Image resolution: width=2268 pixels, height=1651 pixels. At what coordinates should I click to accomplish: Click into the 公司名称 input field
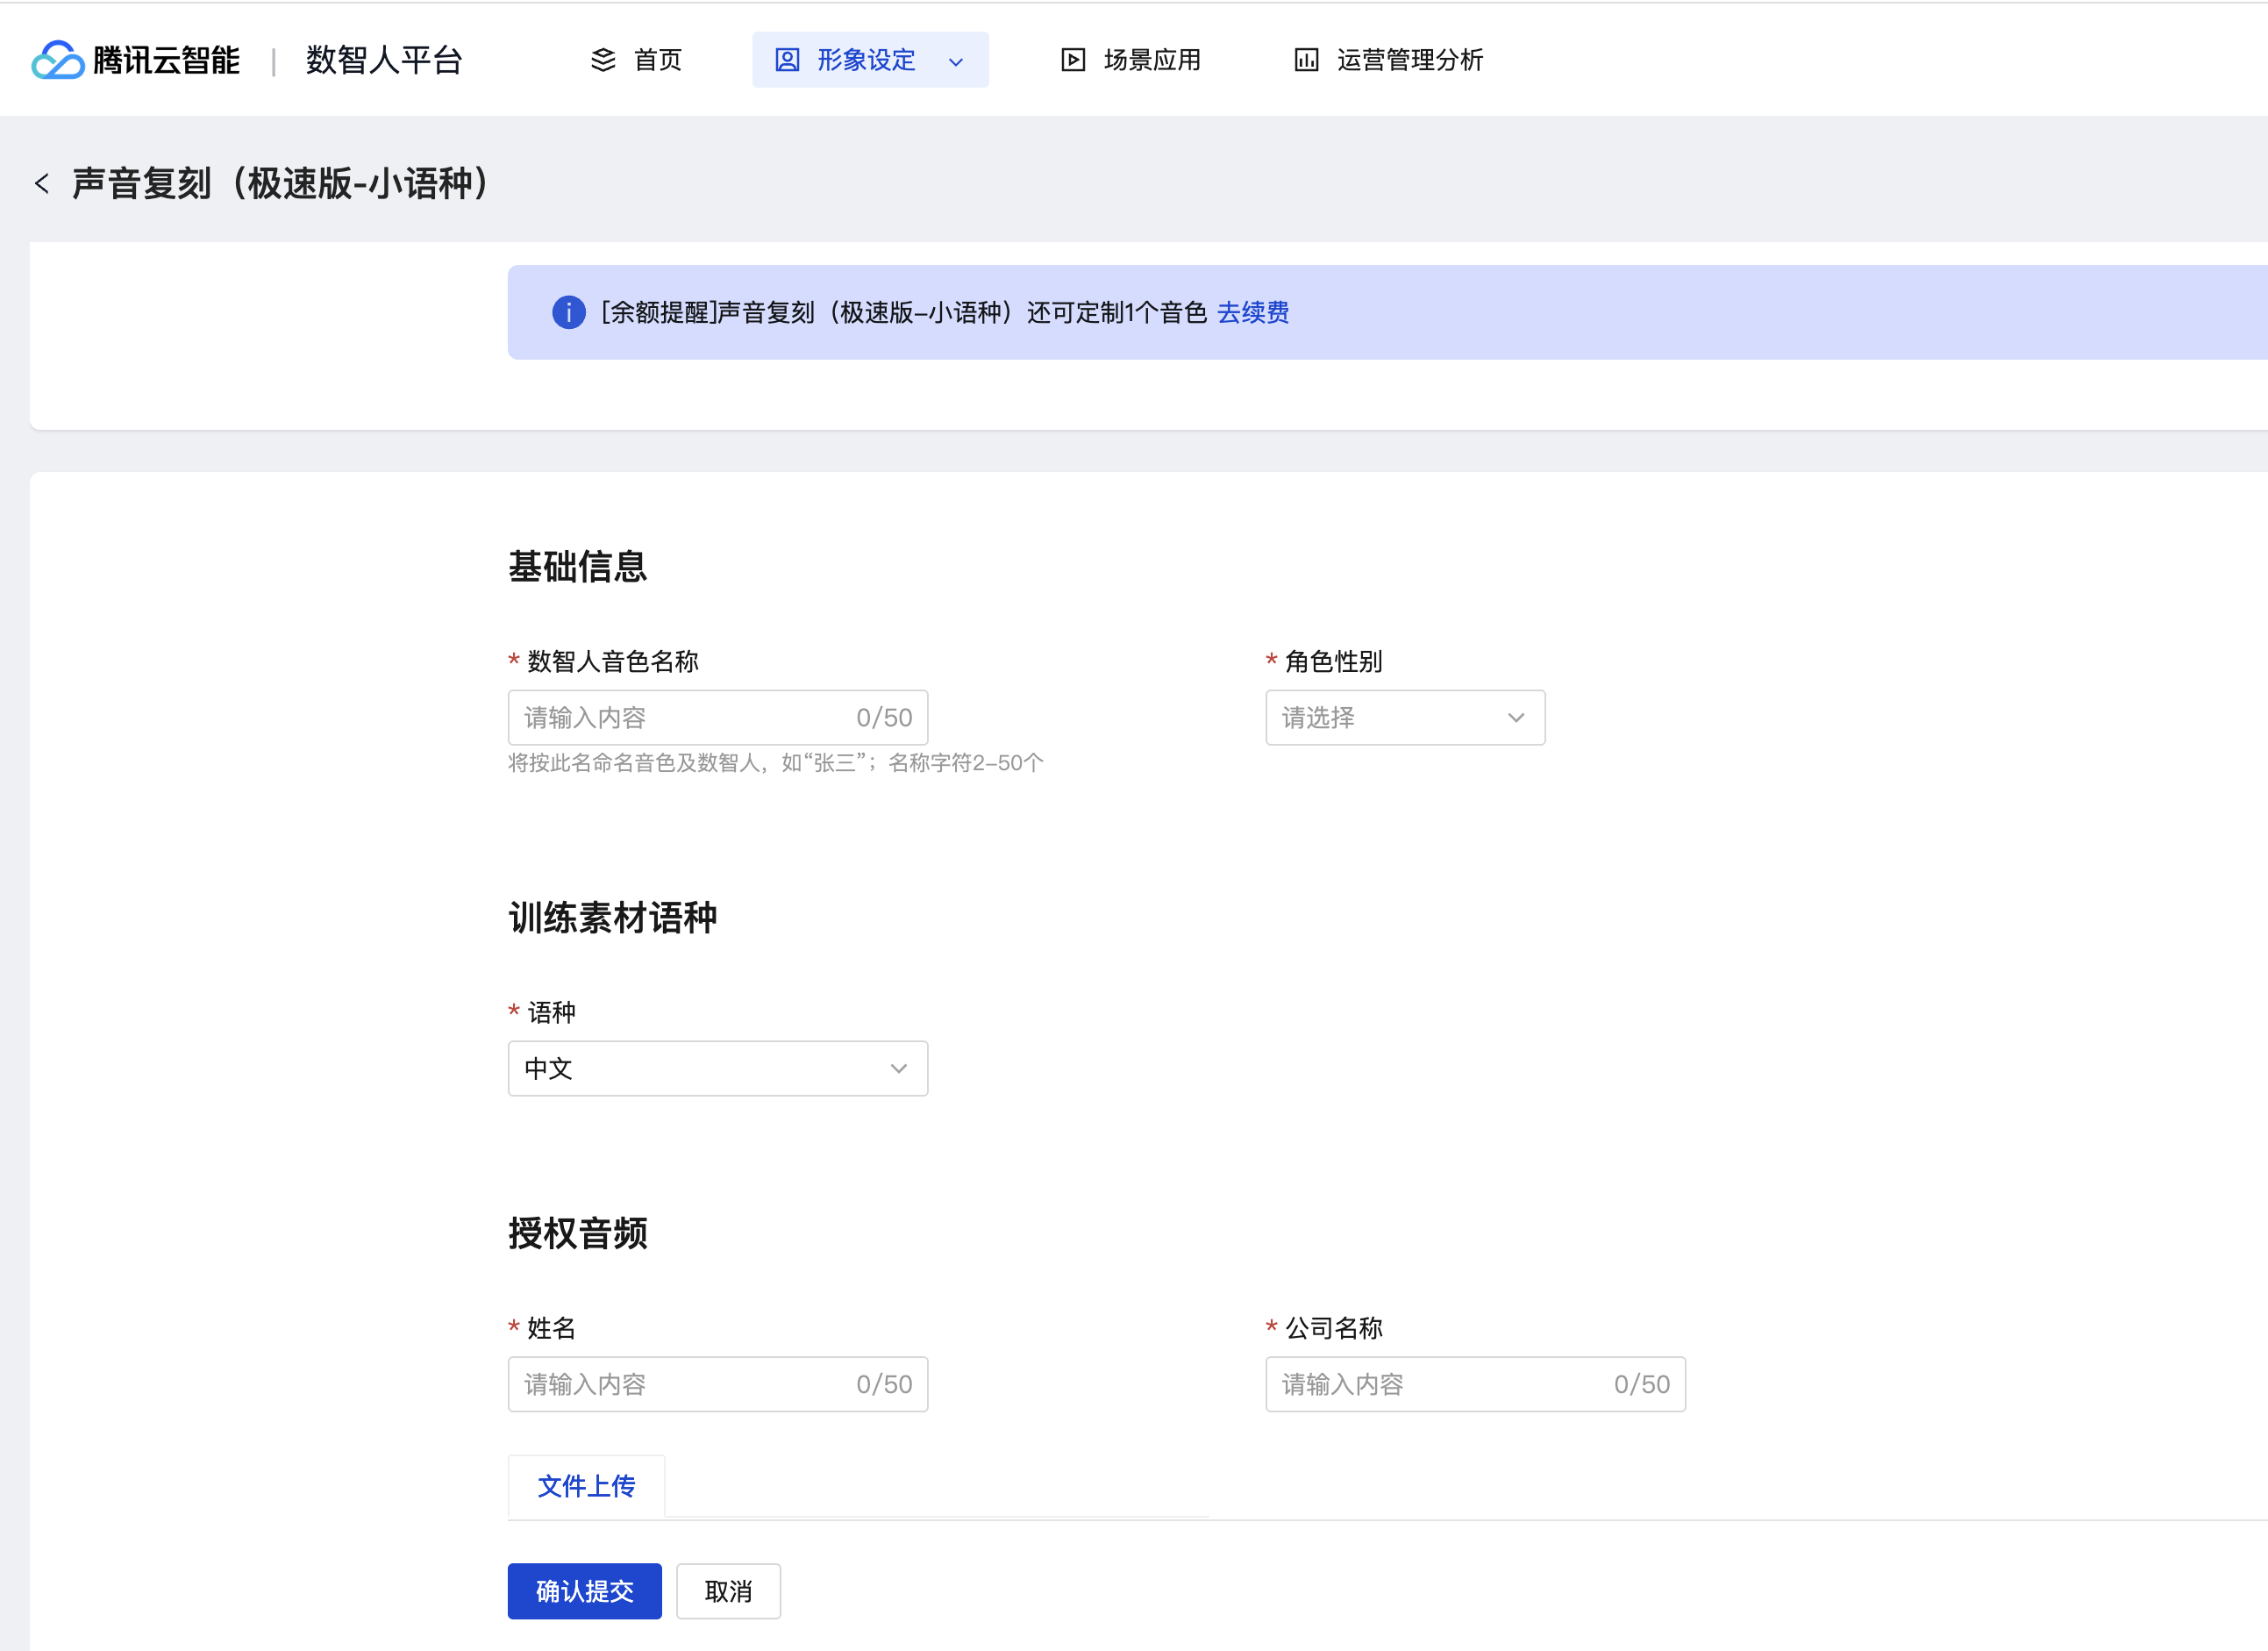1440,1383
